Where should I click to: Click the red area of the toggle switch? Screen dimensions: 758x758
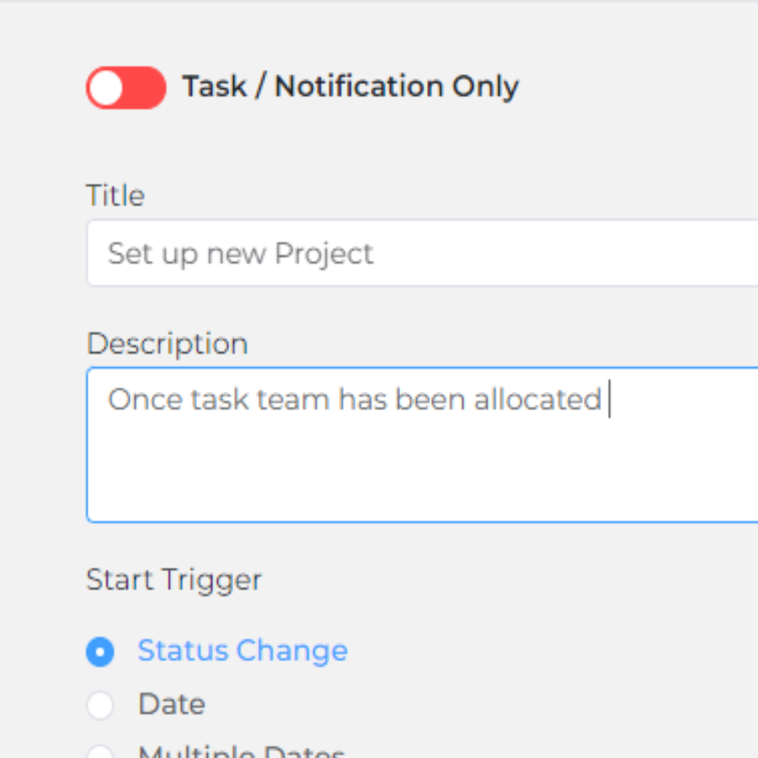point(145,88)
